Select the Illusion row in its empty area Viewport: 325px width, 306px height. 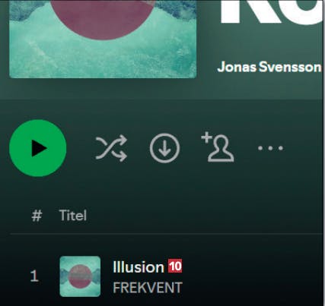[251, 276]
